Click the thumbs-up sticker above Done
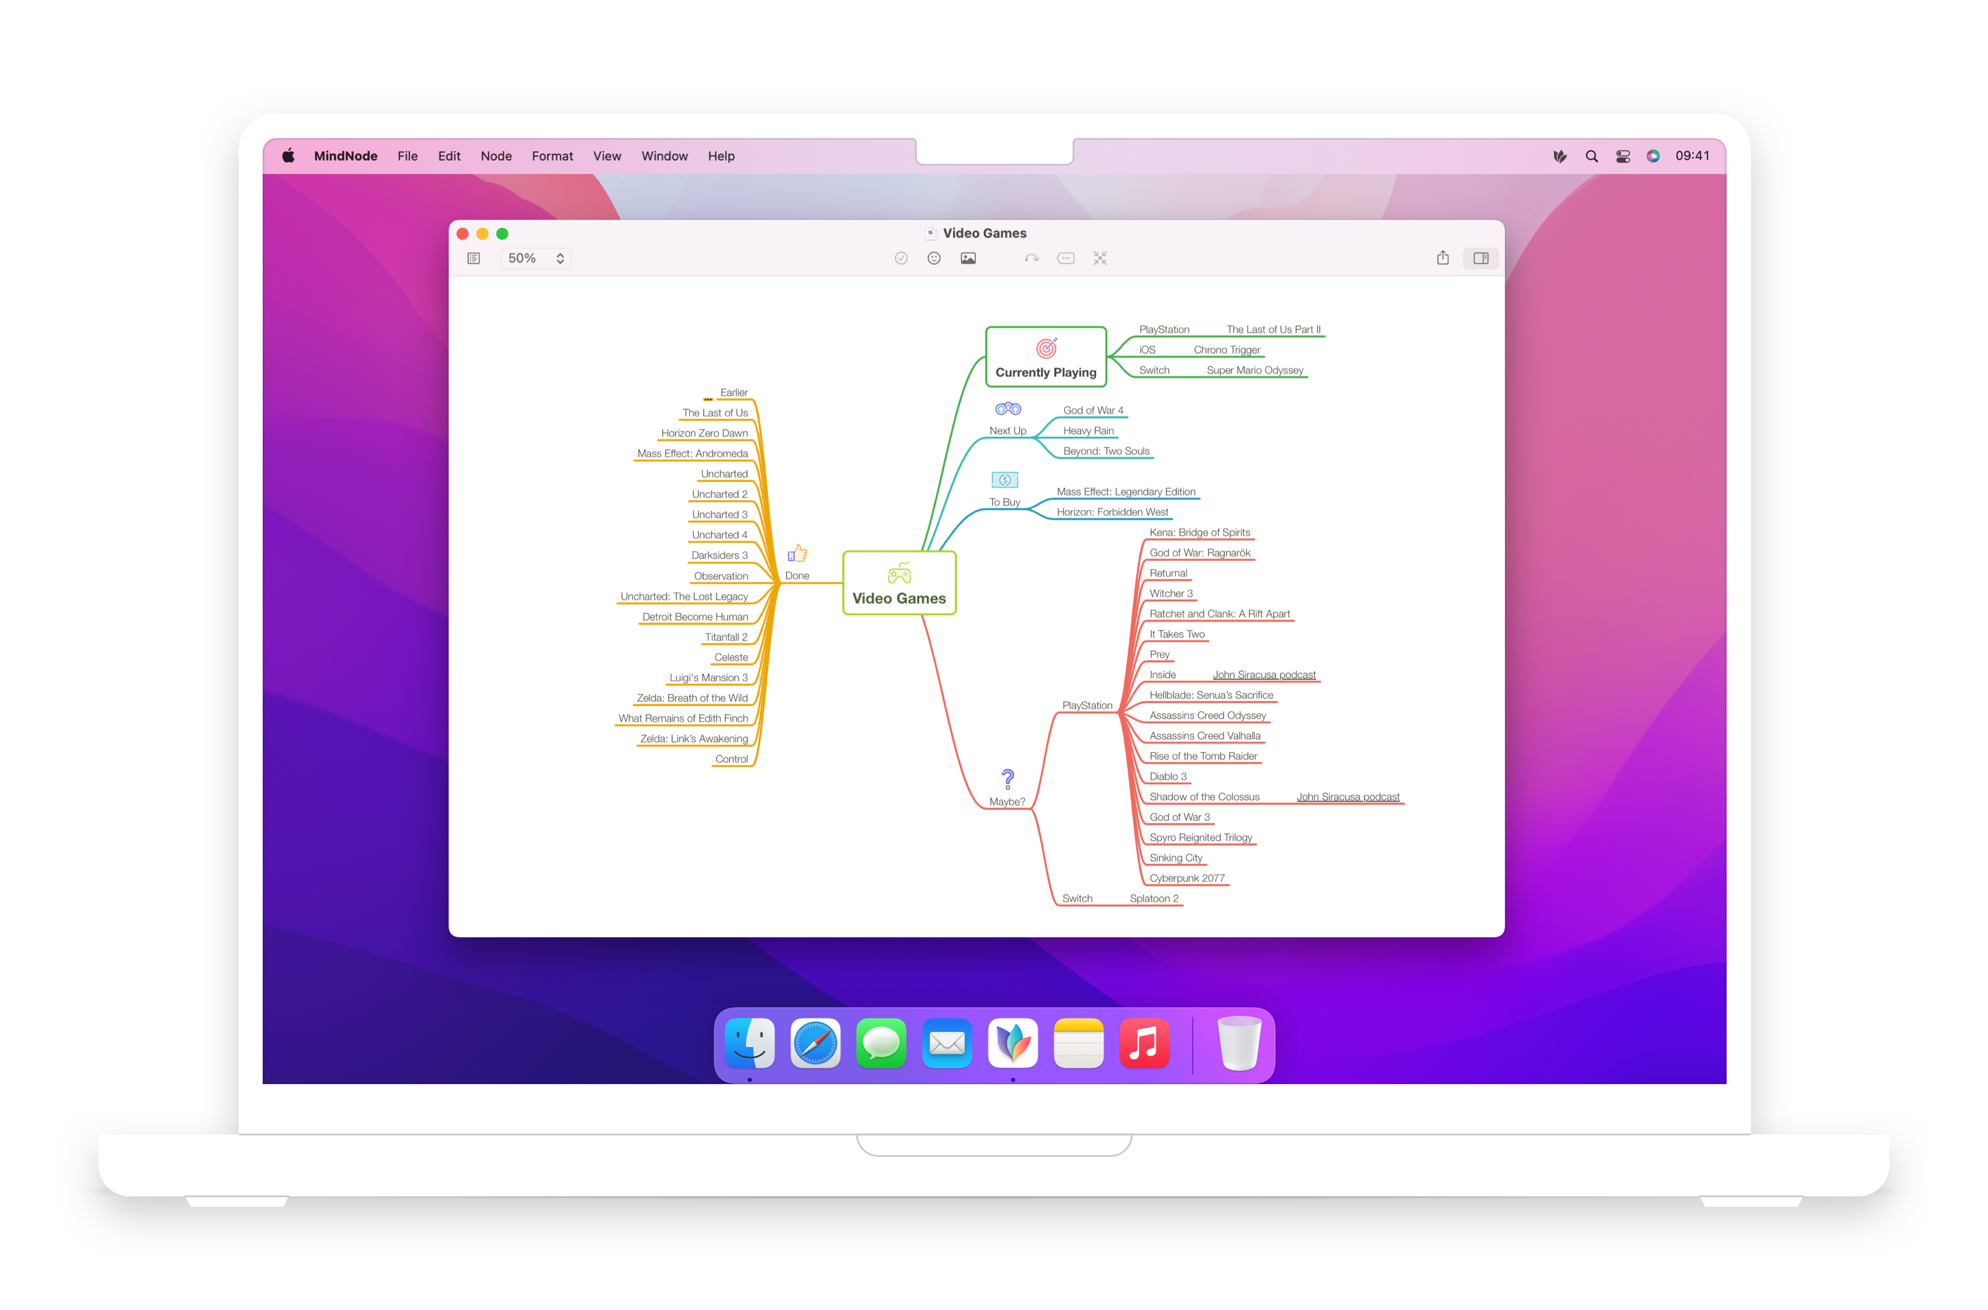The image size is (1988, 1310). (797, 553)
